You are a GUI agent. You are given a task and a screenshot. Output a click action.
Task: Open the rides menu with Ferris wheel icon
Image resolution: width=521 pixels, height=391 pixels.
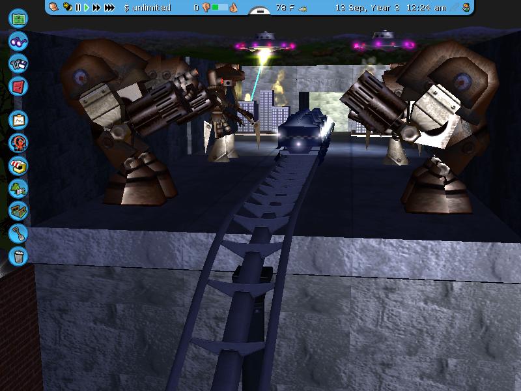click(18, 143)
